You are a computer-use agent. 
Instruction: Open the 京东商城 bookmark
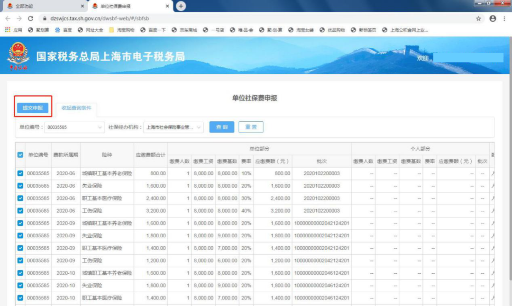coord(184,30)
